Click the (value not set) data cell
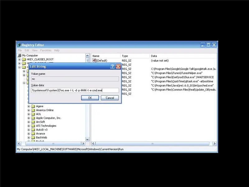Image resolution: width=249 pixels, height=187 pixels. (x=160, y=60)
